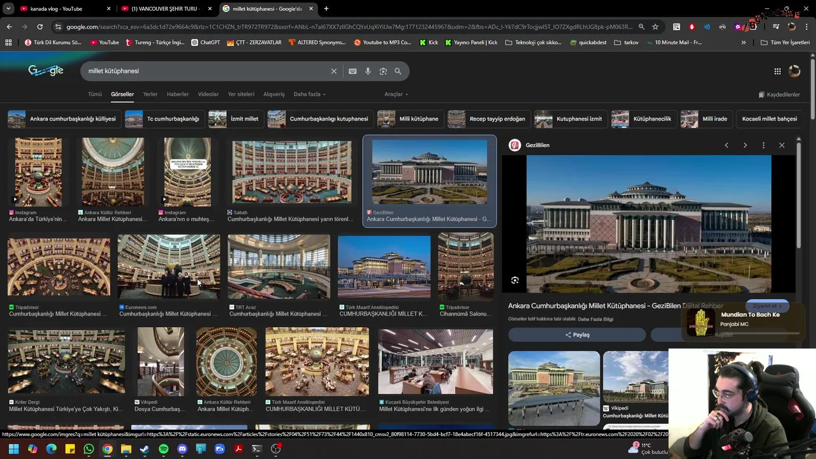Open the Google apps grid
Screen dimensions: 816x459
777,71
